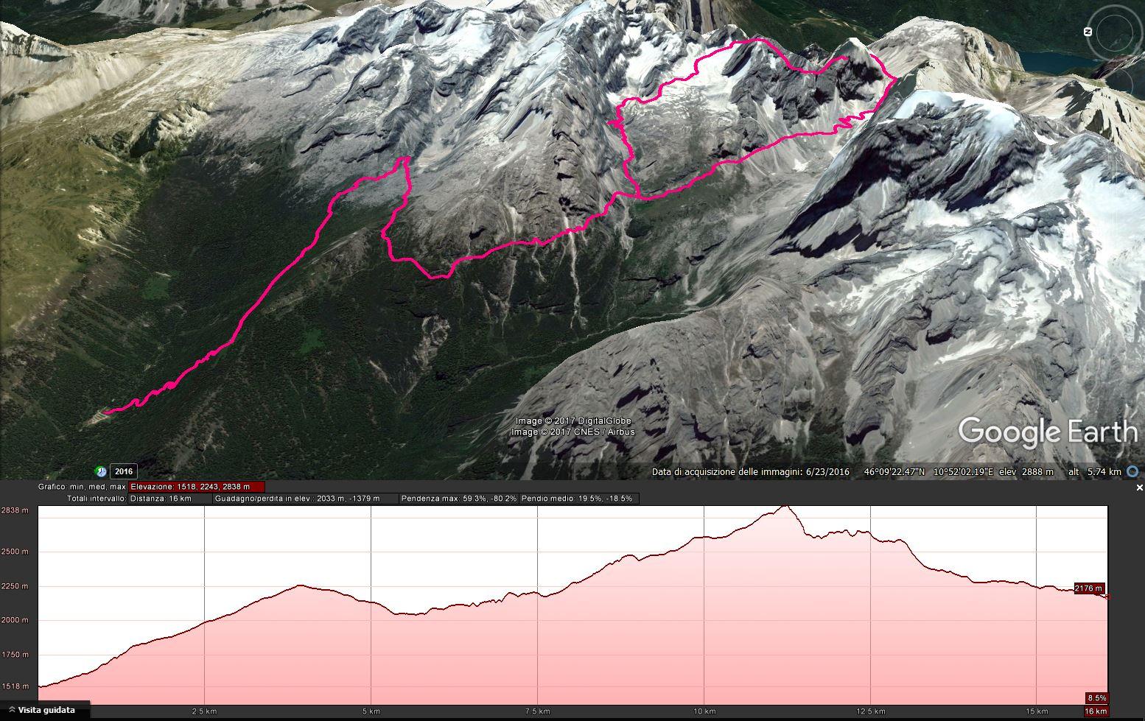The height and width of the screenshot is (721, 1145).
Task: Click the Distanza 16 km box
Action: [169, 499]
